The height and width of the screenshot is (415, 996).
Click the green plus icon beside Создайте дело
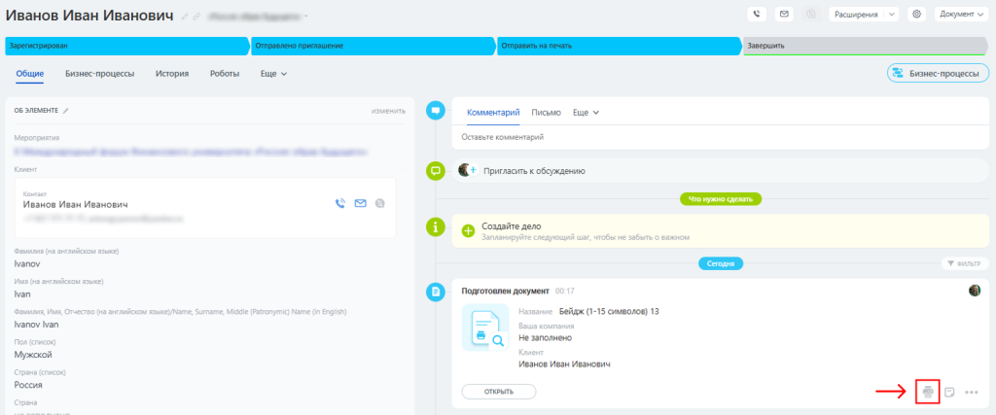click(x=468, y=231)
